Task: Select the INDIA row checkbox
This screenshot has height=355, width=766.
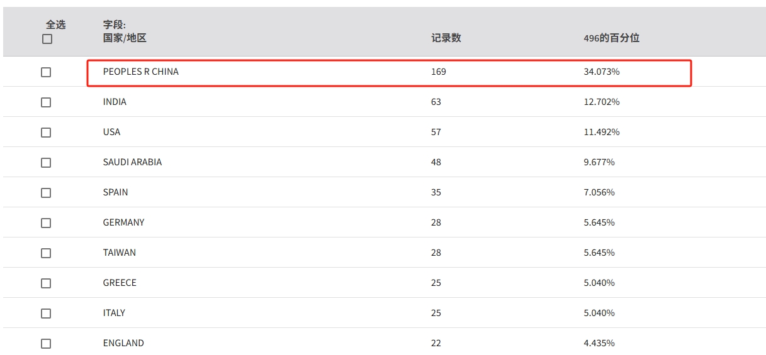Action: (x=46, y=102)
